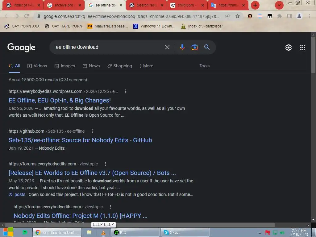Screen dimensions: 316x237
Task: Click the address bar URL
Action: click(x=132, y=16)
